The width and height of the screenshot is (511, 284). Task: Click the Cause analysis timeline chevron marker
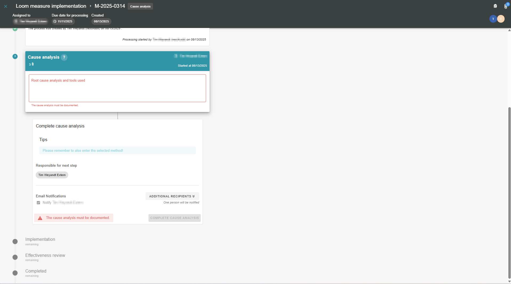click(15, 56)
